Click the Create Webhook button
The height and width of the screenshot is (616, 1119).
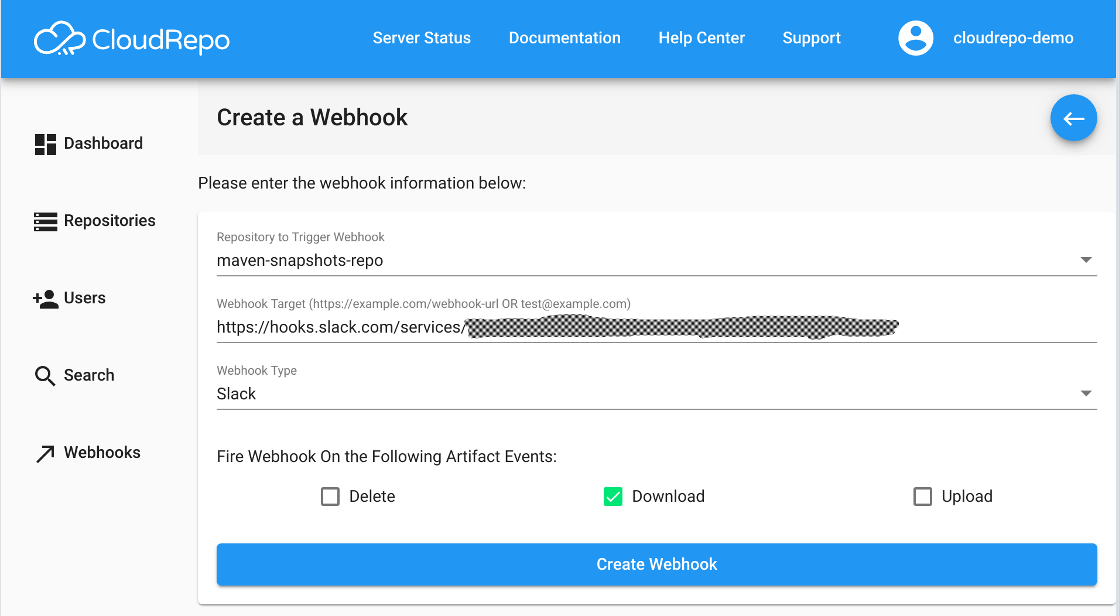pos(656,564)
